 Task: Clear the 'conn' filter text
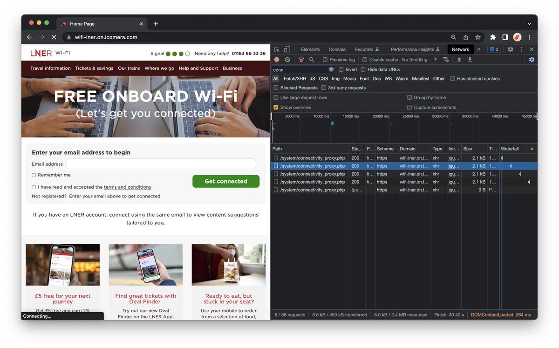pos(331,69)
